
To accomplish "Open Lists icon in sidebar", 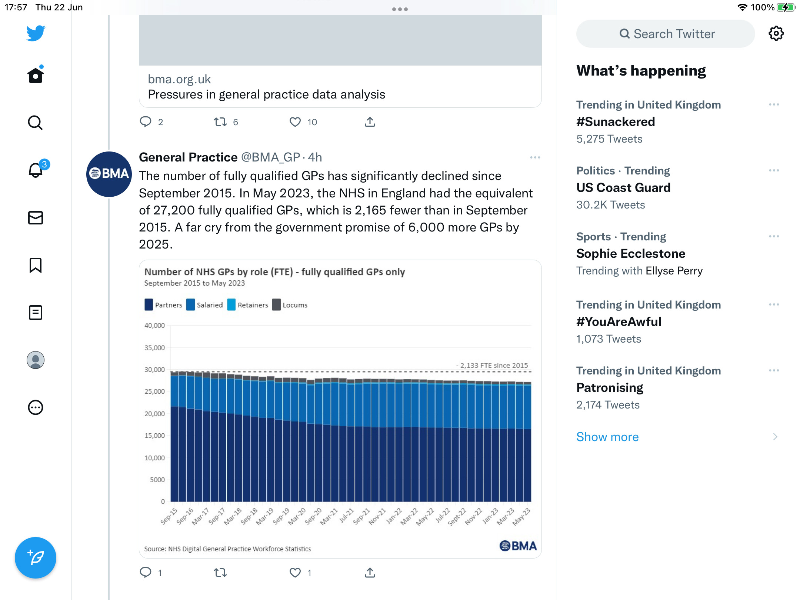I will point(36,313).
